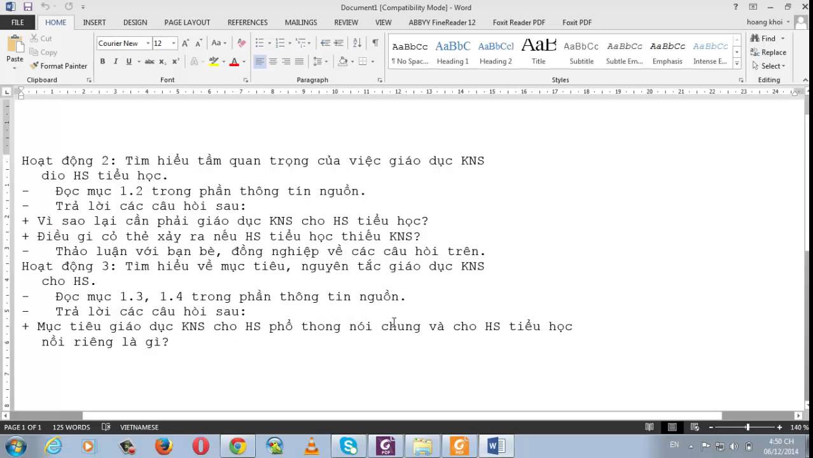The width and height of the screenshot is (813, 458).
Task: Click the Sort icon in Paragraph group
Action: pyautogui.click(x=357, y=43)
